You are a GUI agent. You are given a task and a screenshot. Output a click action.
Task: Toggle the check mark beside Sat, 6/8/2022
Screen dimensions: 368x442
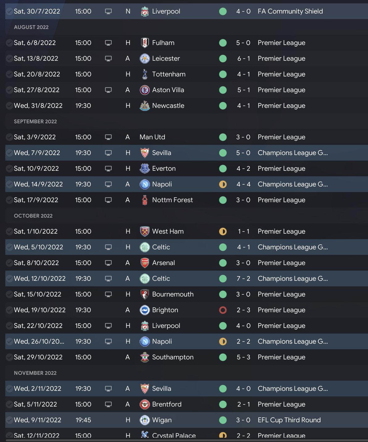(9, 43)
